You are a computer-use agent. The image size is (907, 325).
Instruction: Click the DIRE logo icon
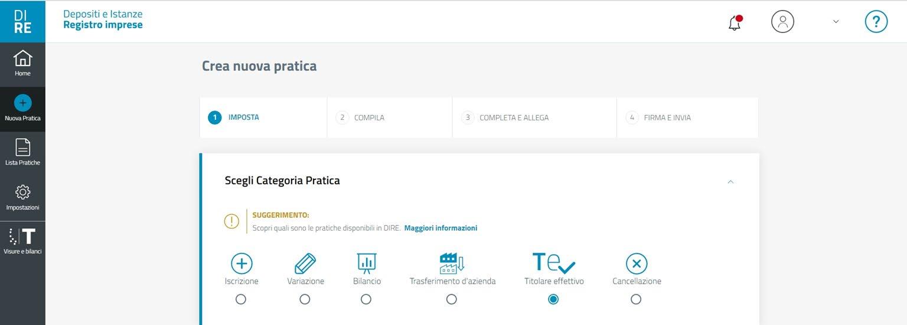point(22,21)
